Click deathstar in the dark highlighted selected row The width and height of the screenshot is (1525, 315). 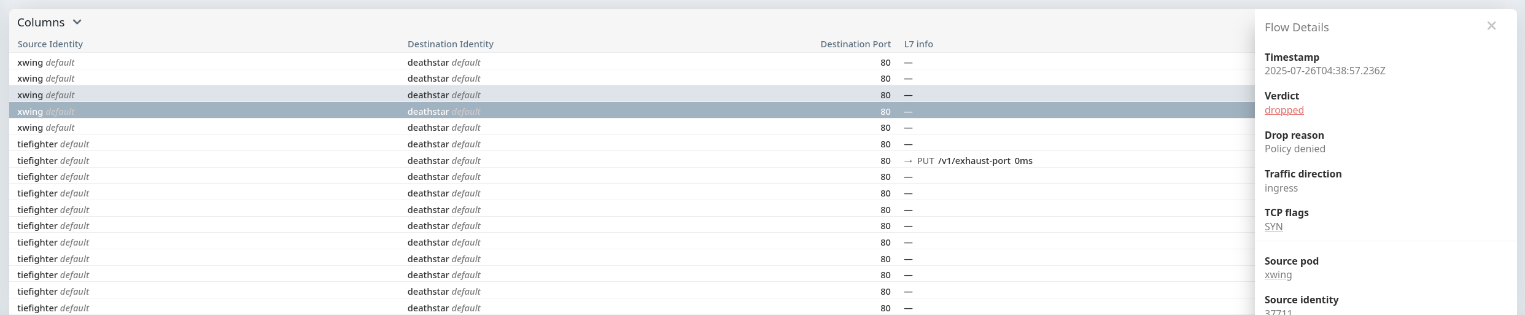pyautogui.click(x=428, y=112)
